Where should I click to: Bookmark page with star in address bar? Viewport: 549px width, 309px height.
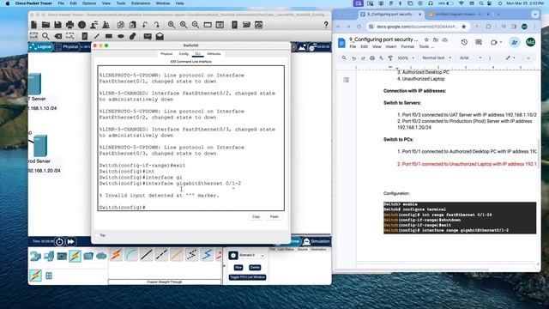point(463,27)
